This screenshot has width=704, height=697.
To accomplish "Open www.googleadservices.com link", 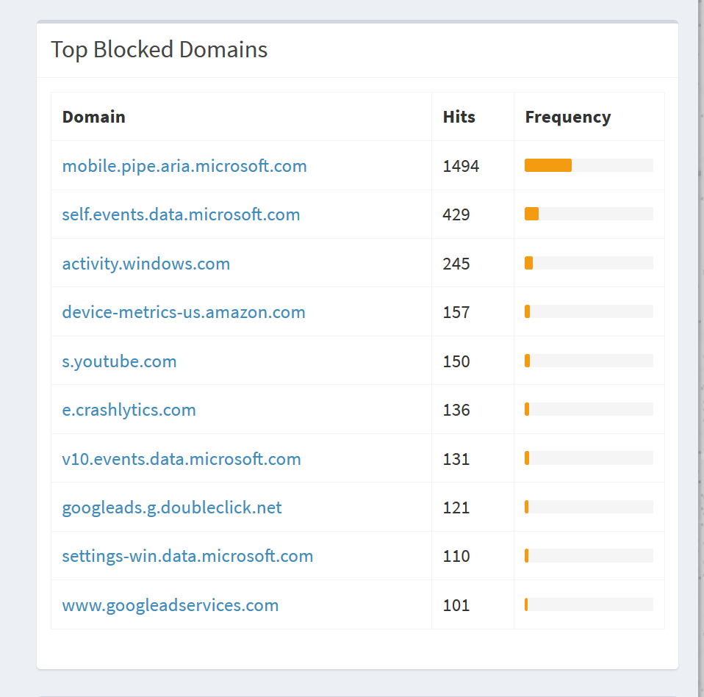I will coord(170,605).
